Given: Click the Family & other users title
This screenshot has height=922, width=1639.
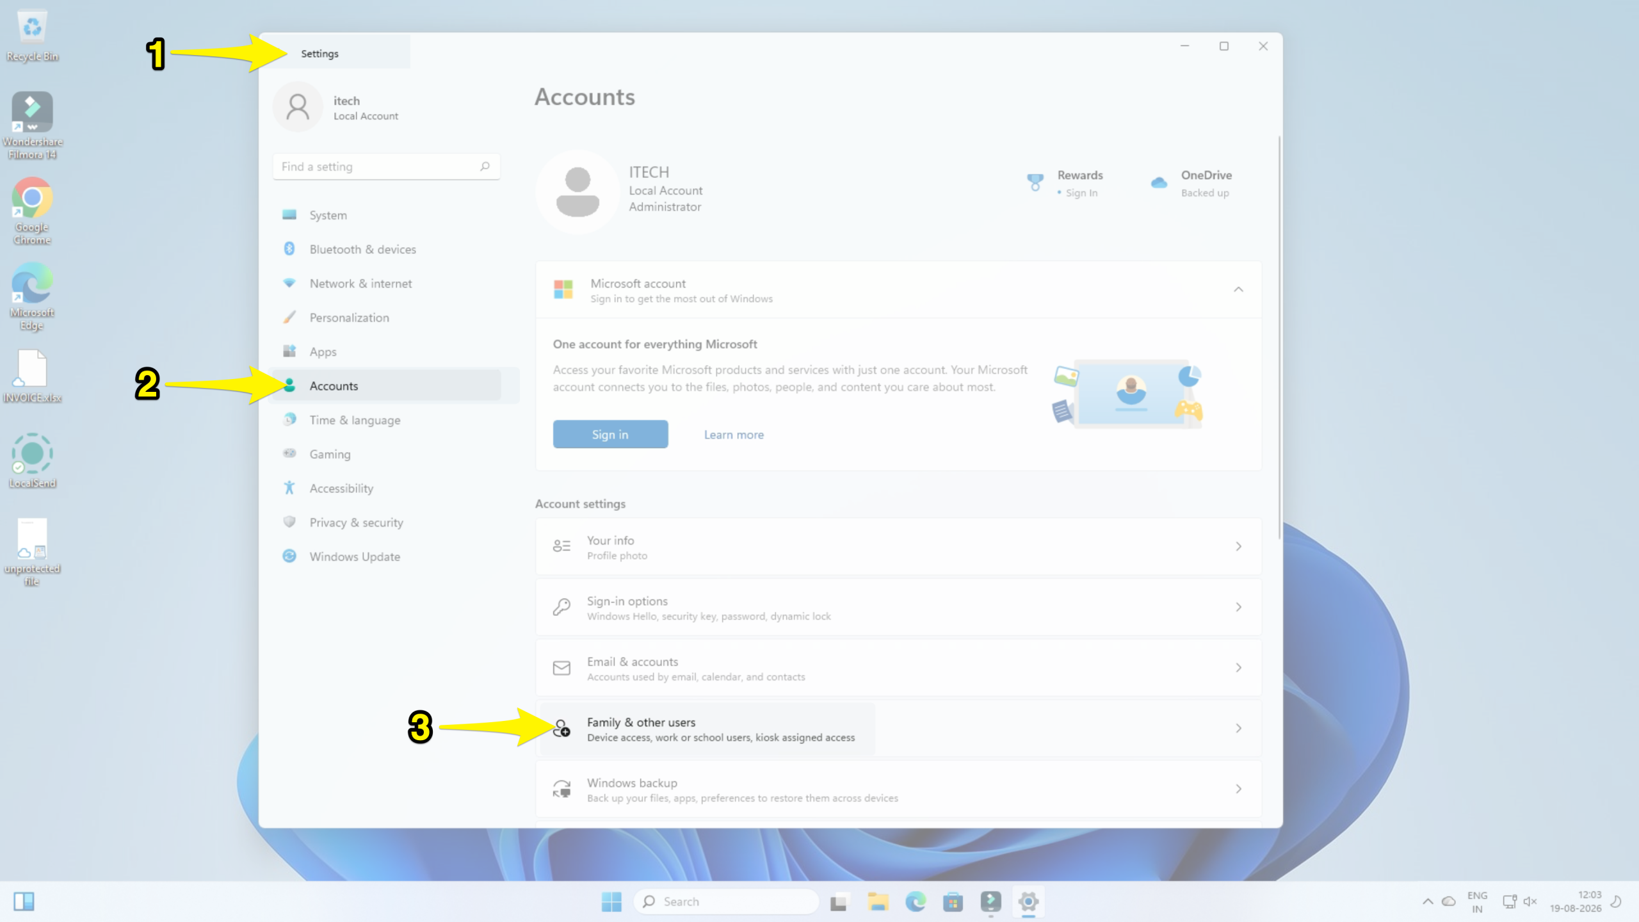Looking at the screenshot, I should tap(641, 722).
